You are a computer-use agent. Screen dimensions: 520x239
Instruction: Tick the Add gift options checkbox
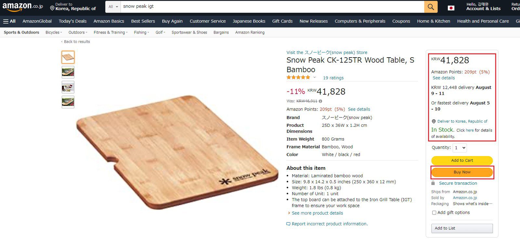[434, 213]
